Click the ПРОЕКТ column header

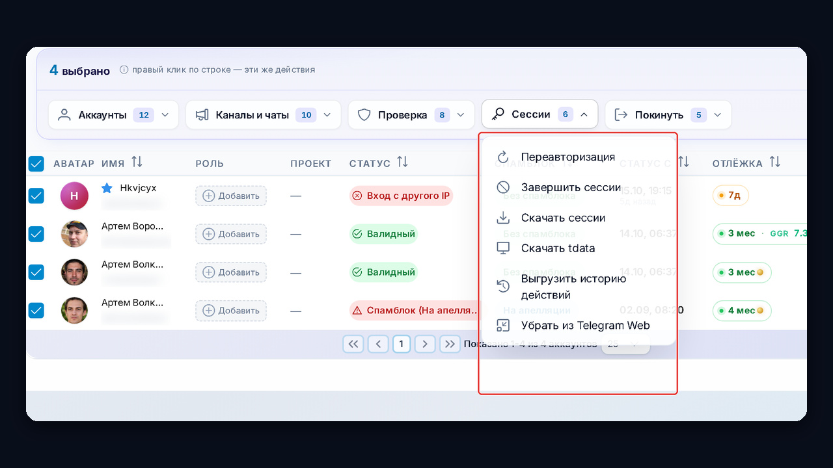tap(310, 163)
